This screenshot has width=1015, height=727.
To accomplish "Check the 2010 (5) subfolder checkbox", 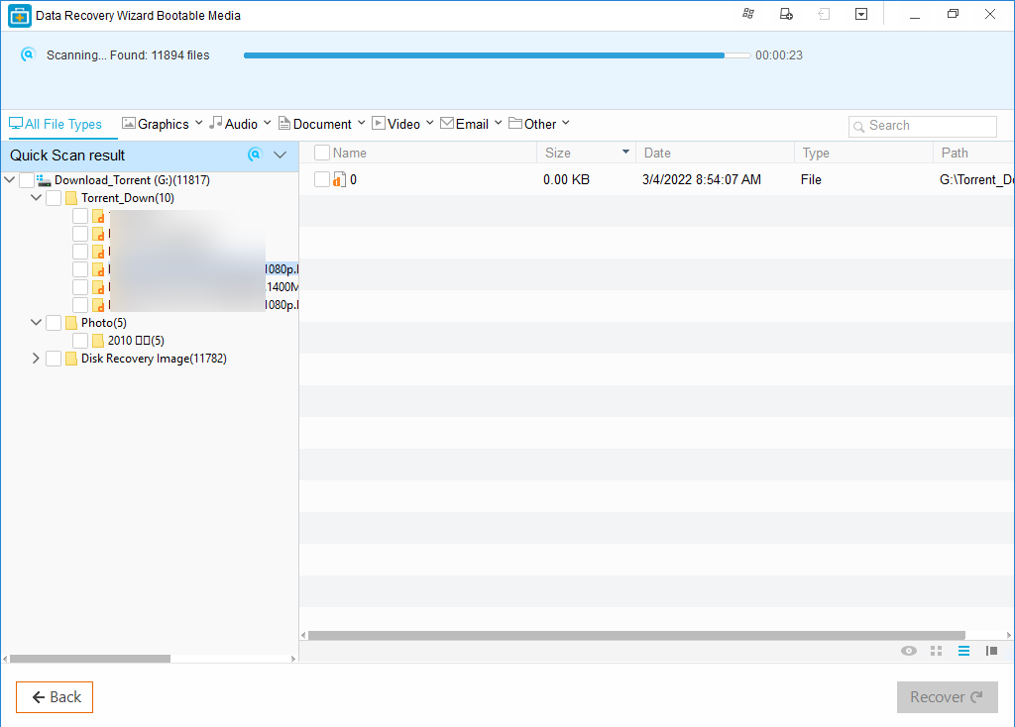I will pyautogui.click(x=80, y=340).
